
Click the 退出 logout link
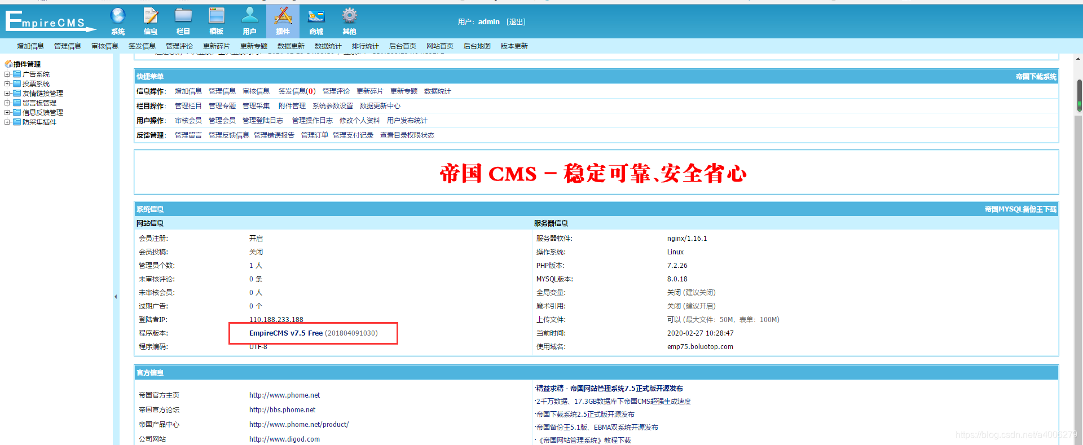pos(516,22)
